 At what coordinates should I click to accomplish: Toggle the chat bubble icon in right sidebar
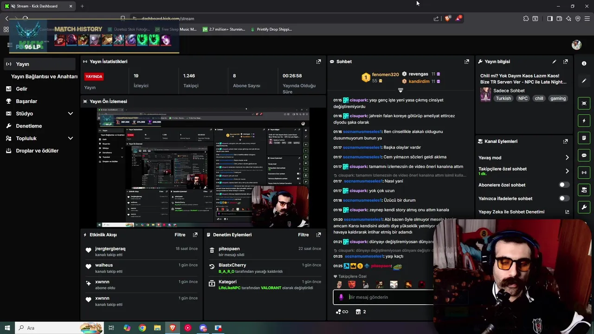584,155
